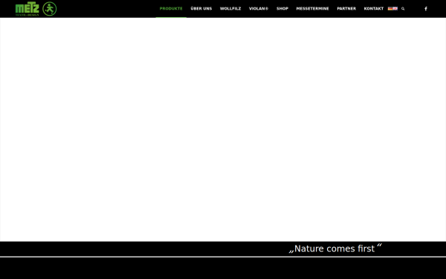Visit the Facebook page icon
This screenshot has width=446, height=279.
[426, 8]
